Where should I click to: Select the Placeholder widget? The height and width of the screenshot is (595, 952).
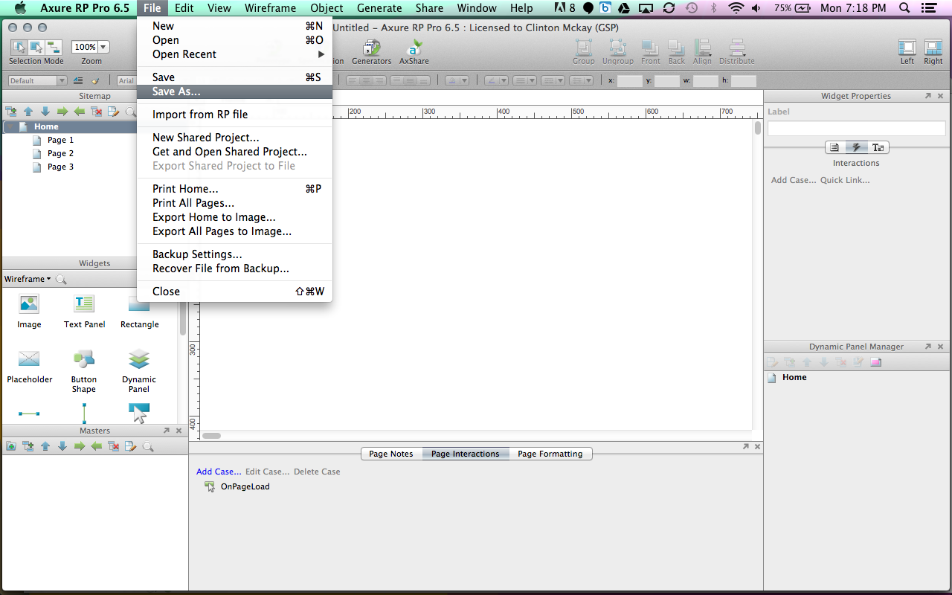tap(29, 367)
